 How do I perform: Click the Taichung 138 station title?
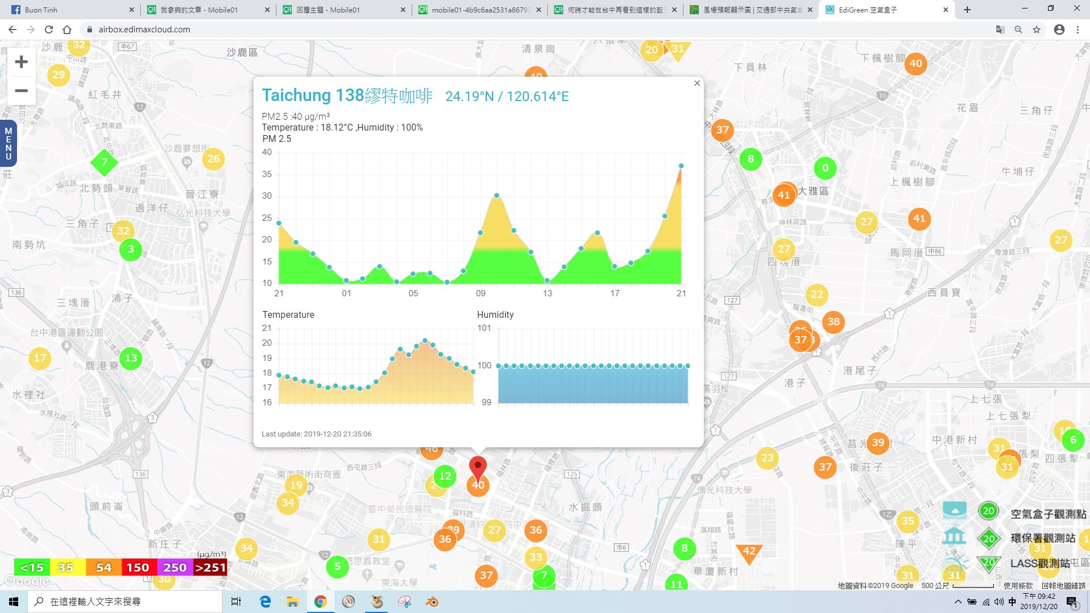pyautogui.click(x=347, y=95)
